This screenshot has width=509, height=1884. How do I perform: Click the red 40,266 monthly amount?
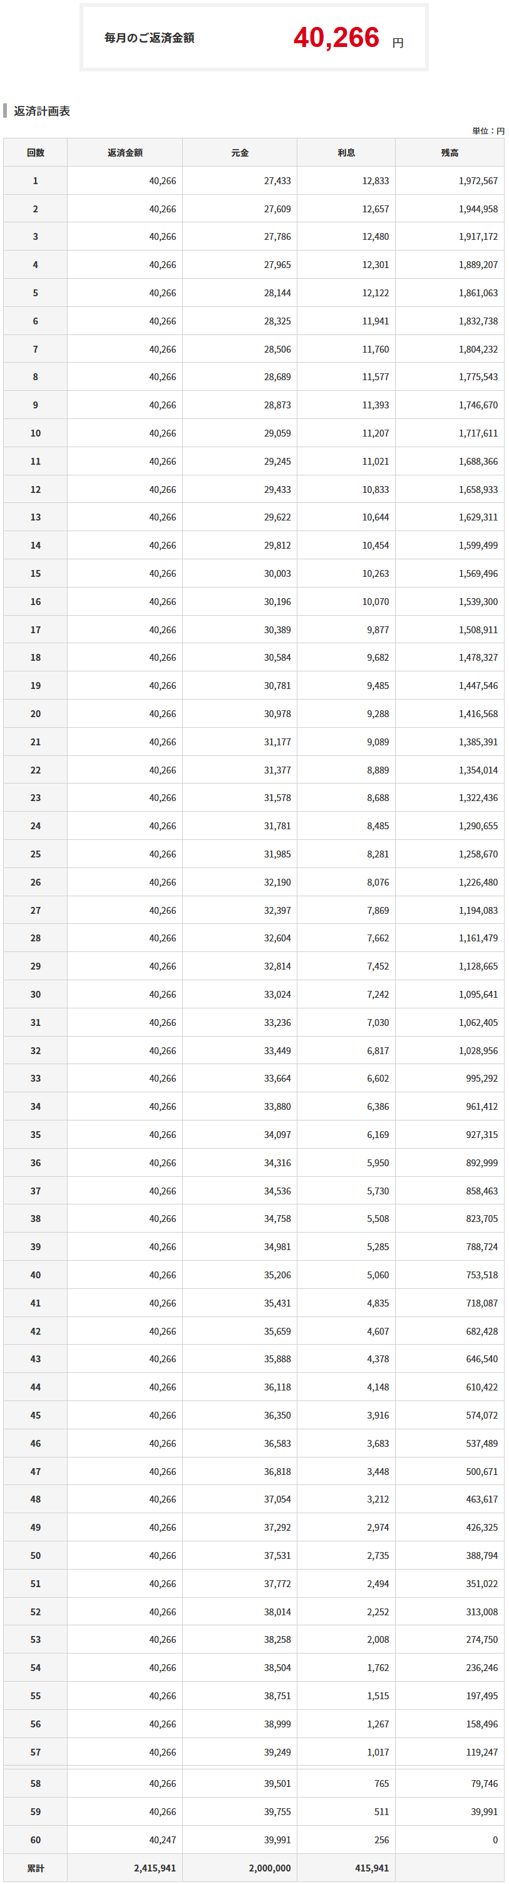pyautogui.click(x=336, y=38)
